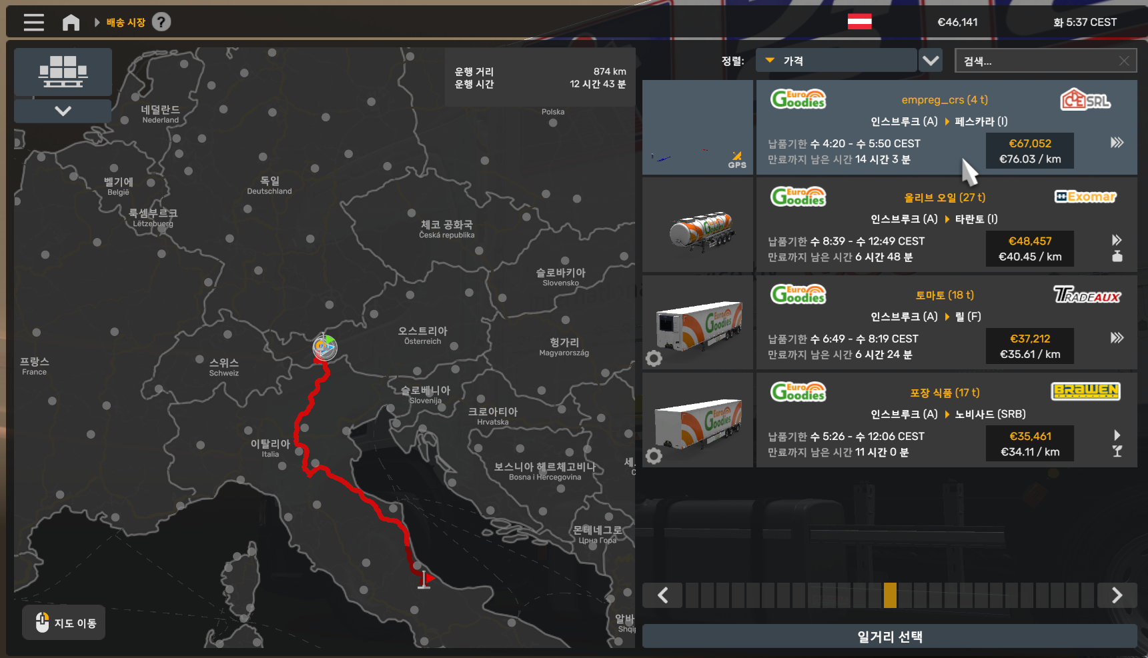Click the €67,052 price box
The width and height of the screenshot is (1148, 658).
pos(1030,151)
